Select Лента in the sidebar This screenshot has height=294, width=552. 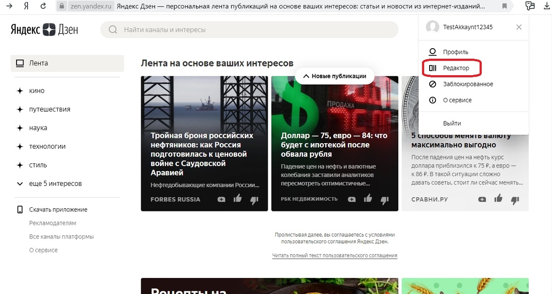pyautogui.click(x=67, y=63)
